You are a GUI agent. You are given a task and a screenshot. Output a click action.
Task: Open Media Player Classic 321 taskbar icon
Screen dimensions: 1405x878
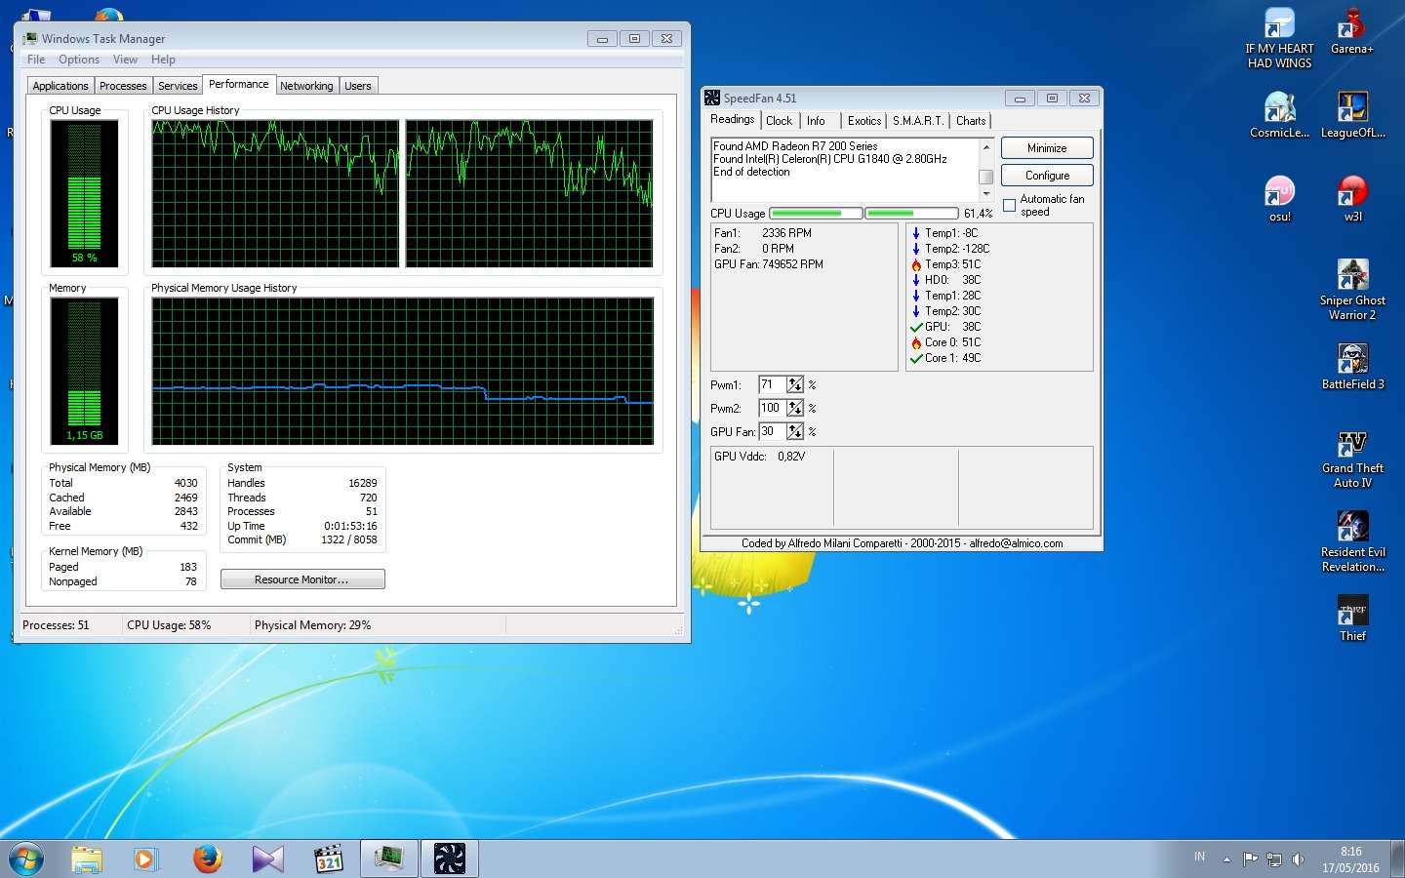329,858
